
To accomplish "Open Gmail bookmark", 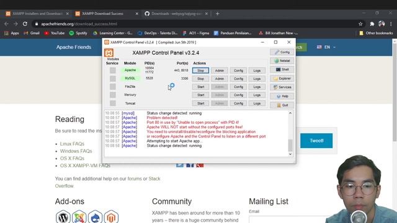I will pos(32,33).
